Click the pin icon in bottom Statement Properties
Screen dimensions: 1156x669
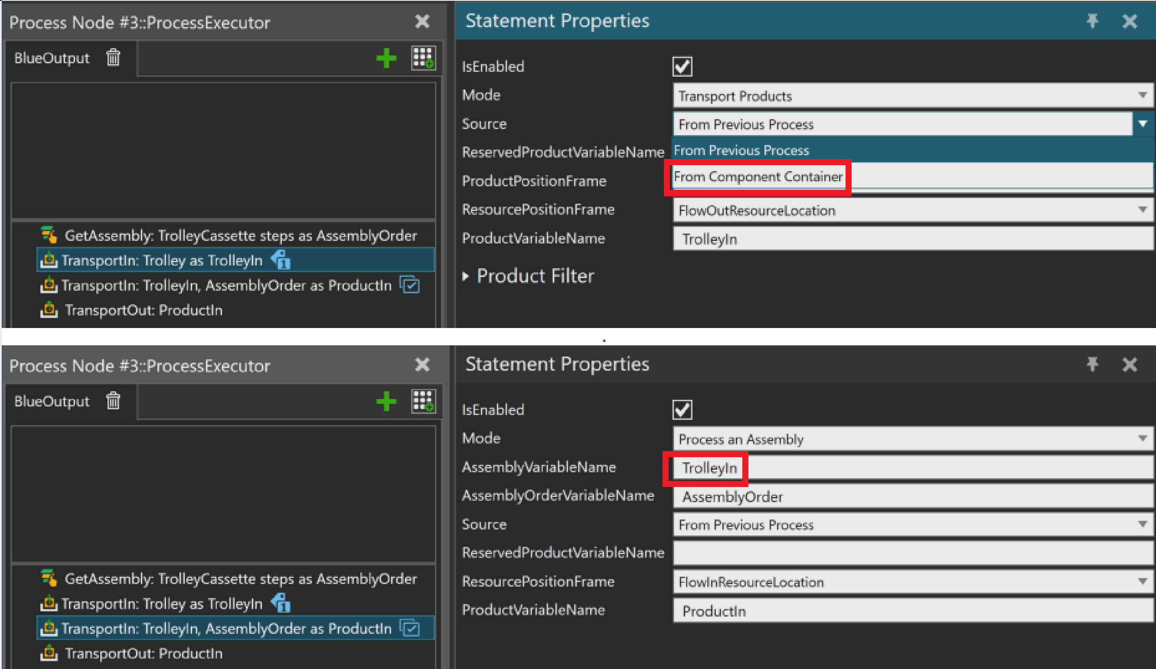[1092, 364]
